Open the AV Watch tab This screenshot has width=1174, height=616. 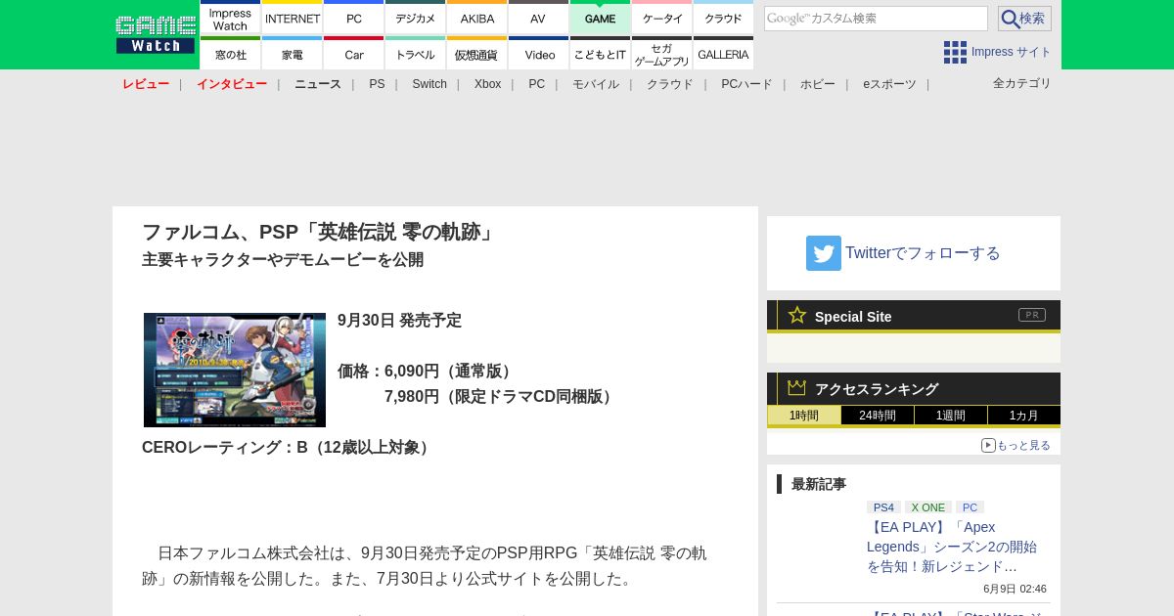click(x=538, y=18)
